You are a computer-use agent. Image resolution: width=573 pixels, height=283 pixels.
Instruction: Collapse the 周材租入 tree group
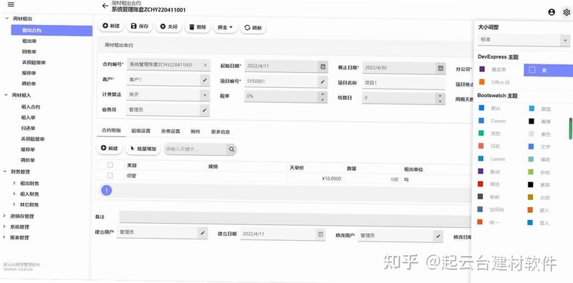6,94
